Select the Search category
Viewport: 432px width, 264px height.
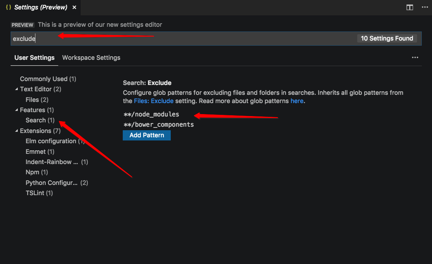pyautogui.click(x=36, y=120)
